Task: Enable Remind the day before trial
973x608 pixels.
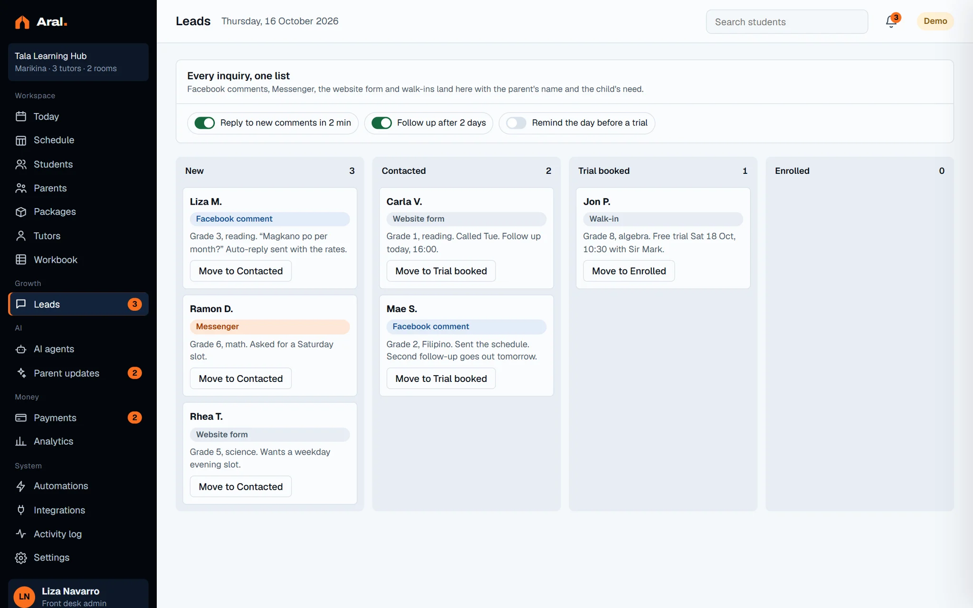Action: coord(516,123)
